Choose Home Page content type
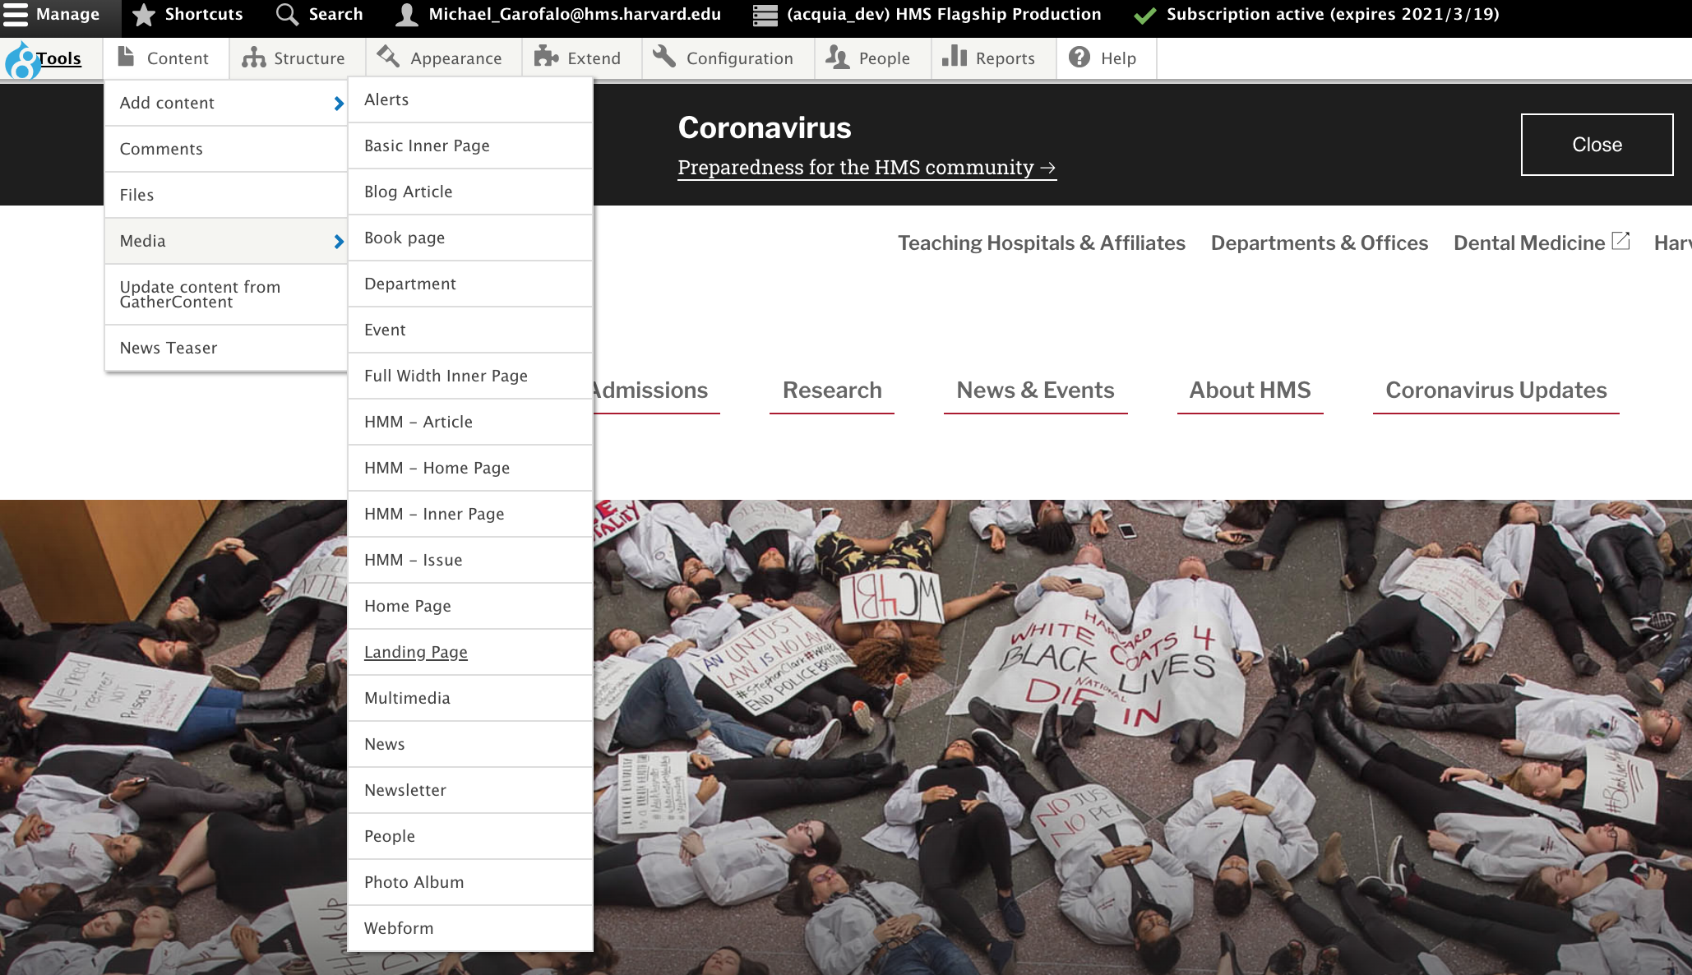Image resolution: width=1692 pixels, height=975 pixels. coord(470,606)
